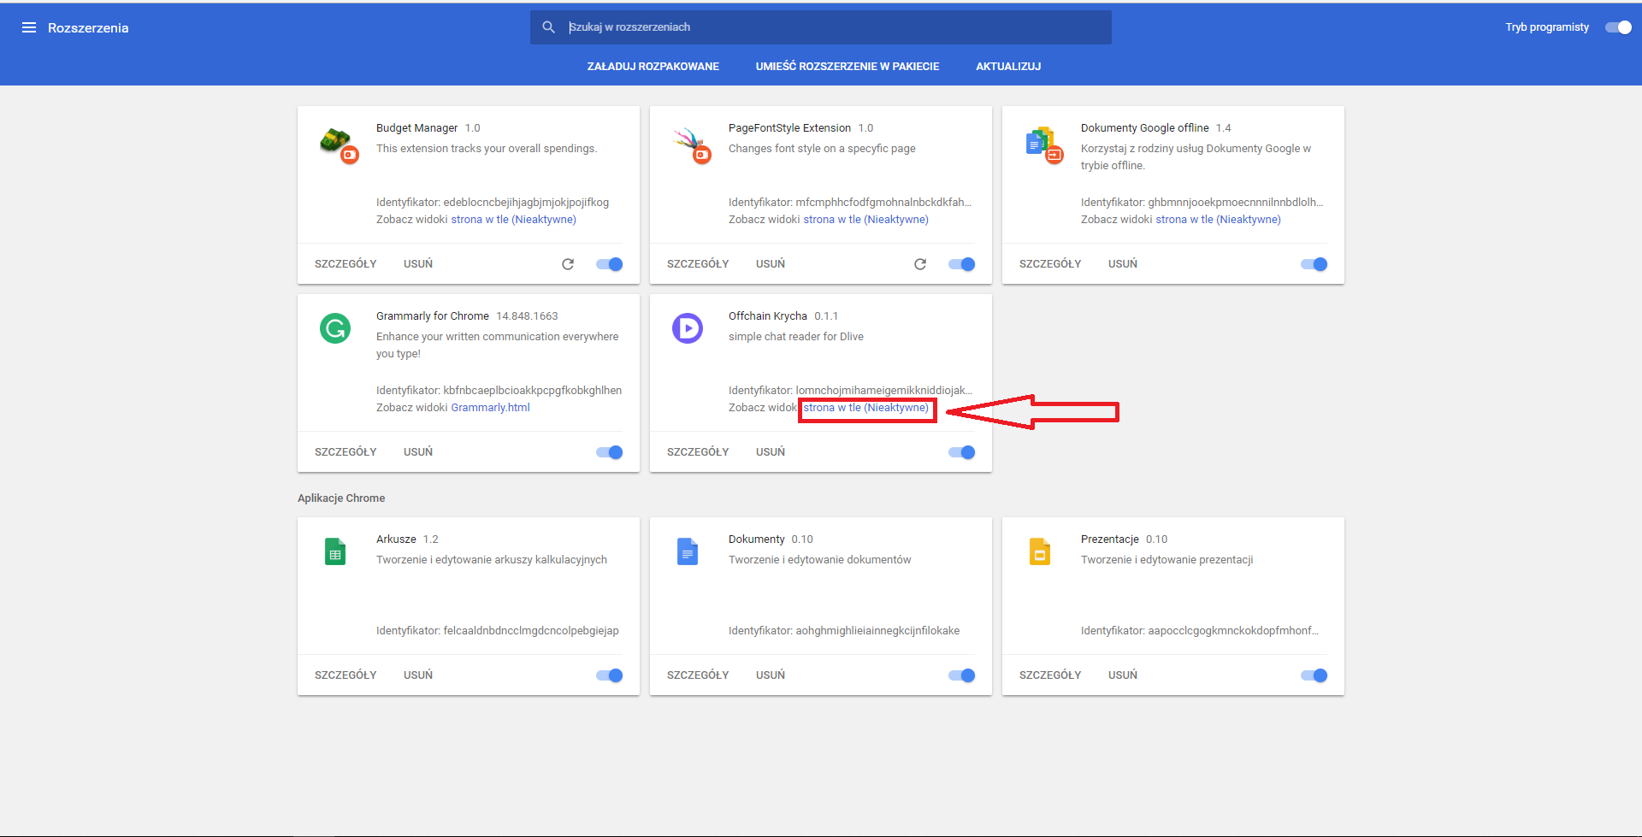Select Grammarly identifier kbfnbcaeplbcioakkpcpgfkobkghlhen
Viewport: 1642px width, 837px height.
pos(532,391)
